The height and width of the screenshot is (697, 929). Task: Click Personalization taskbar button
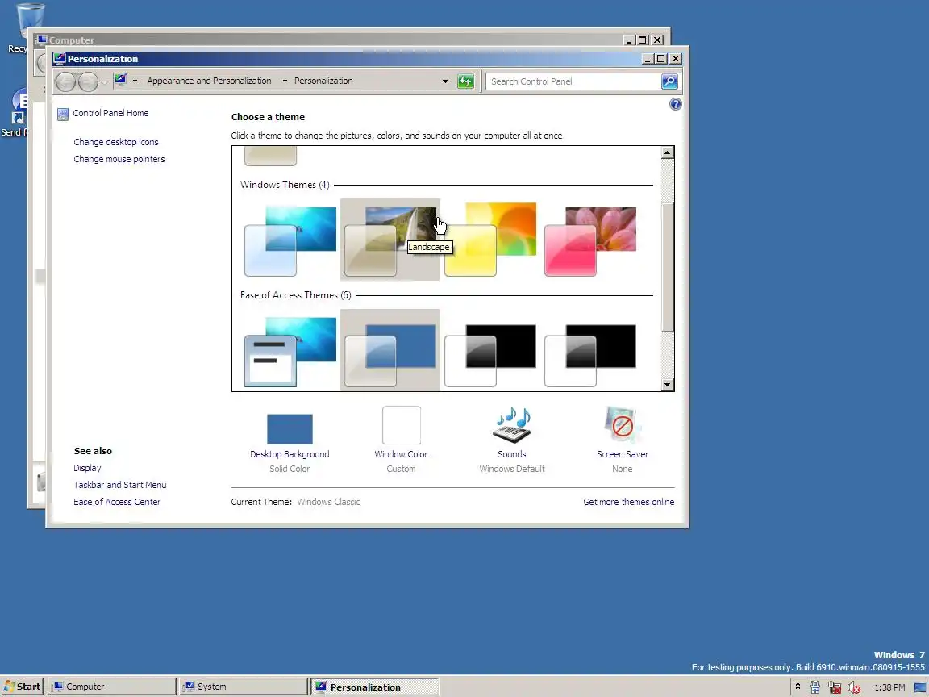tap(375, 687)
